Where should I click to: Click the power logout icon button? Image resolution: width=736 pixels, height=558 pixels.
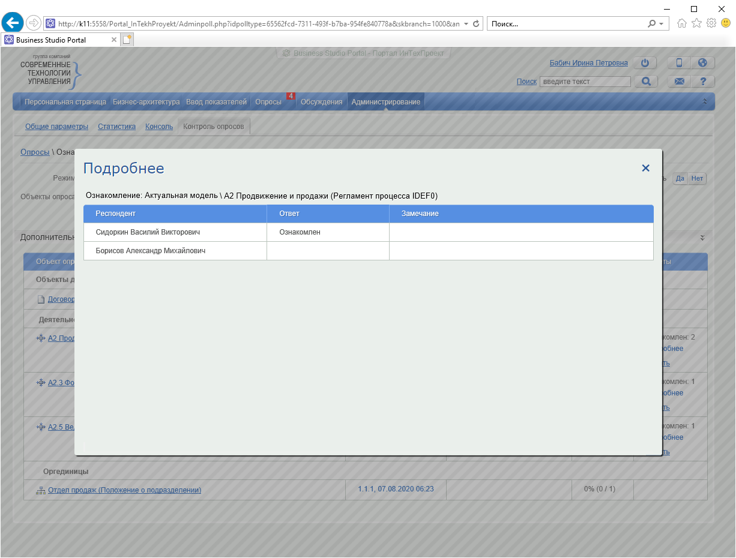click(x=645, y=63)
